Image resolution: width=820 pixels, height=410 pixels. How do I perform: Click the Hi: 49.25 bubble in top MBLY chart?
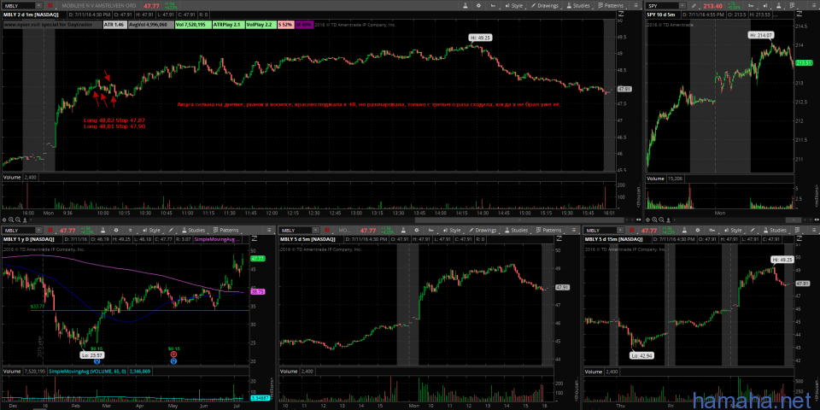[480, 37]
